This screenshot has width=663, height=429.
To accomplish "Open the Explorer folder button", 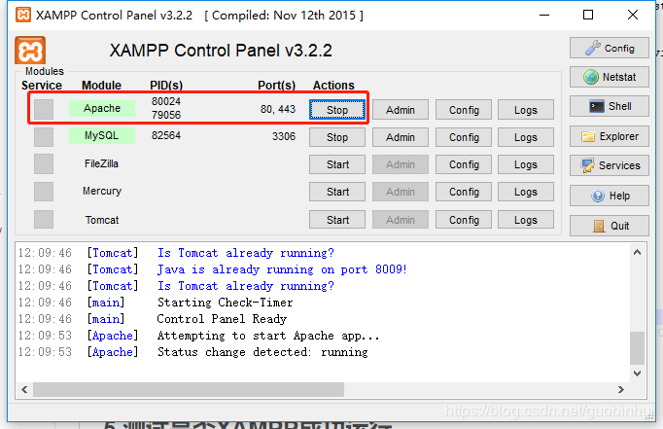I will (x=609, y=136).
